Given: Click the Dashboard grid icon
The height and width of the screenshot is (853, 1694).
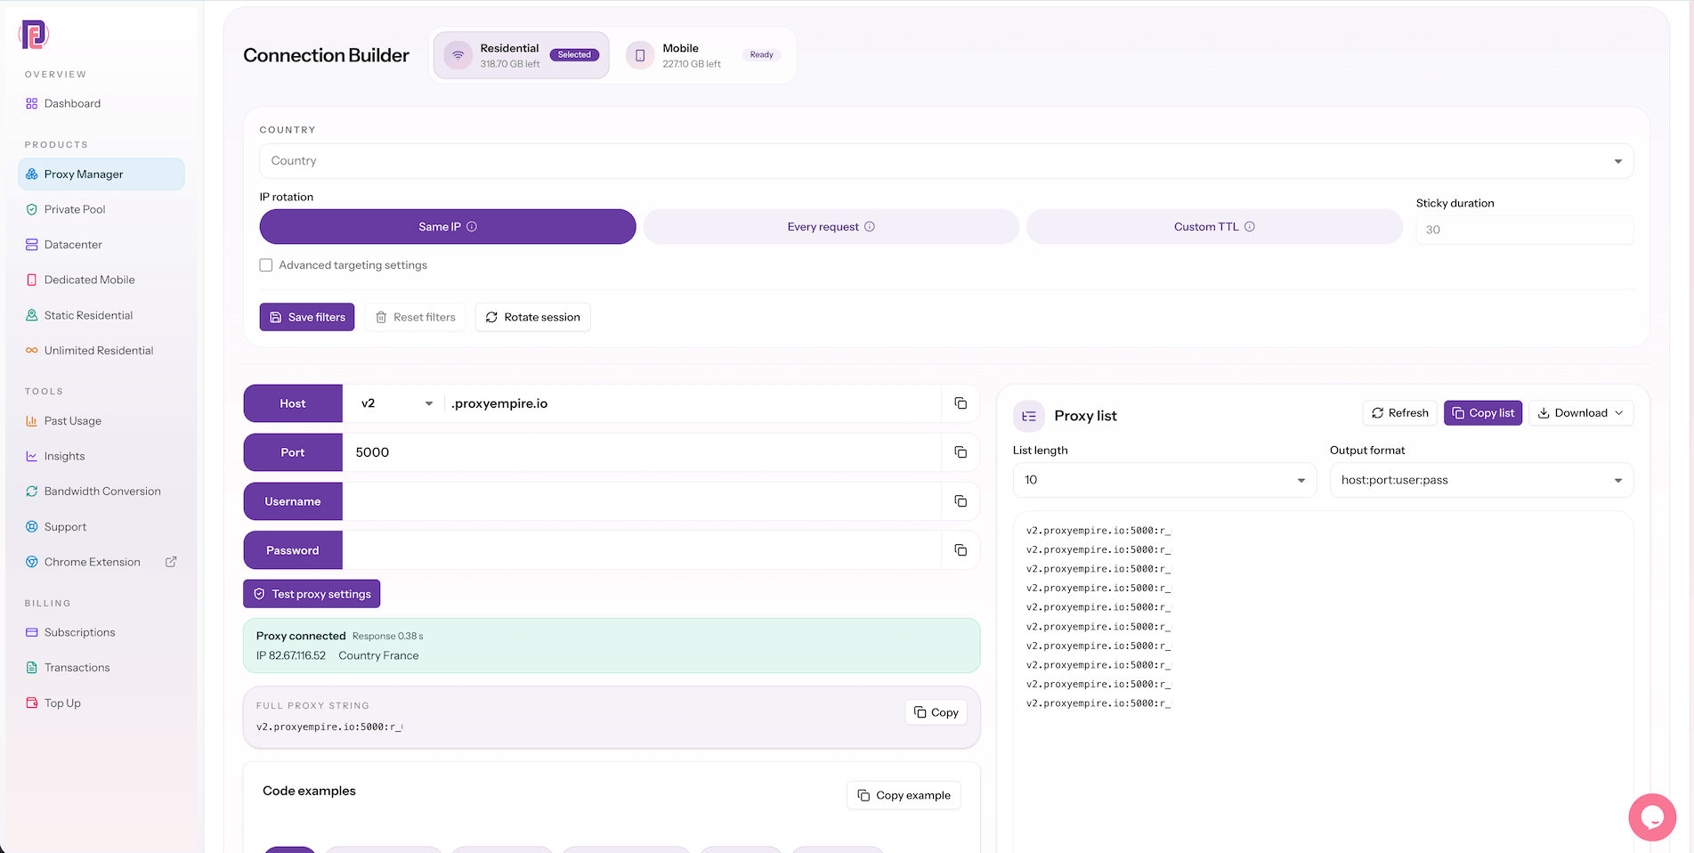Looking at the screenshot, I should pos(32,103).
